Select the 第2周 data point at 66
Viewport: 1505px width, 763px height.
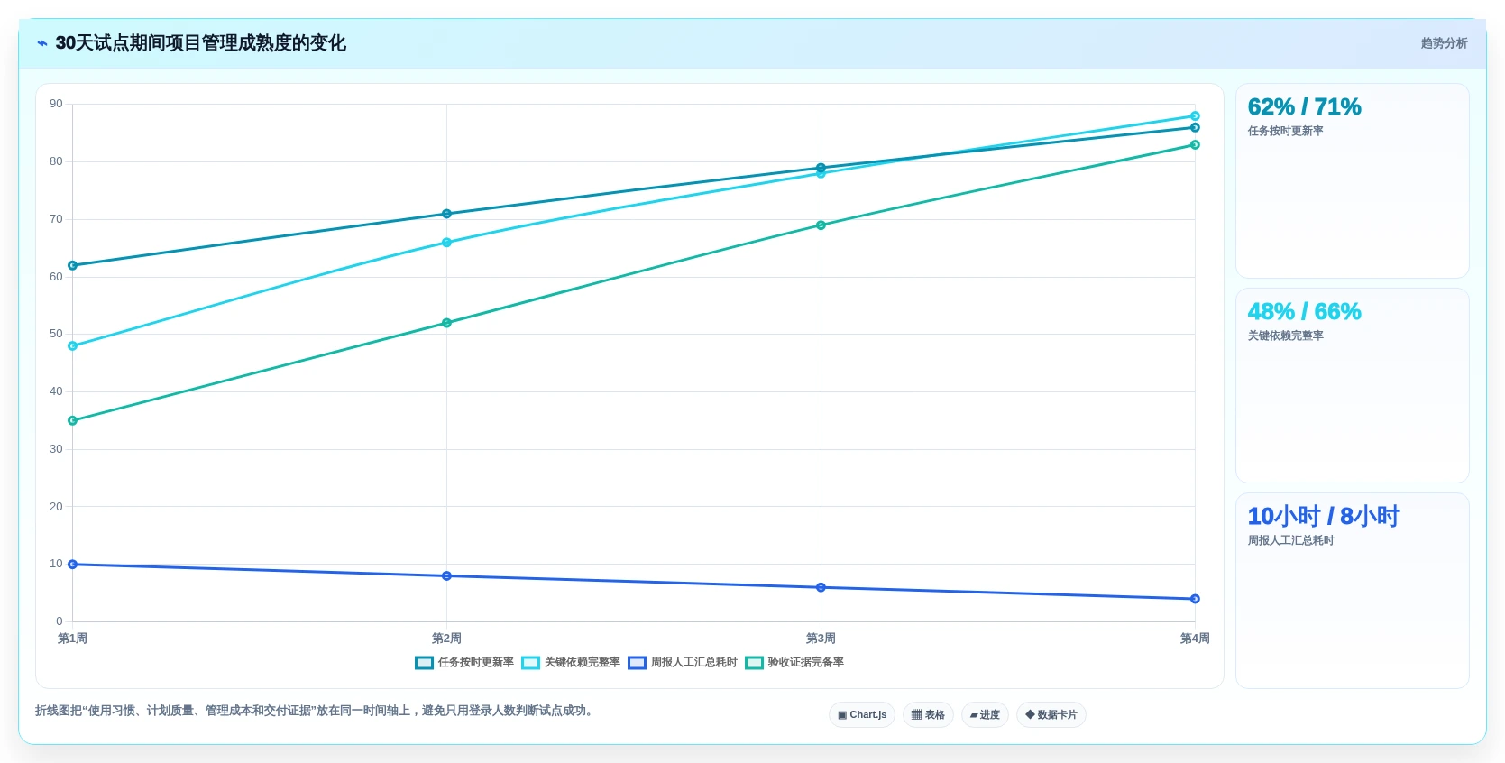446,243
